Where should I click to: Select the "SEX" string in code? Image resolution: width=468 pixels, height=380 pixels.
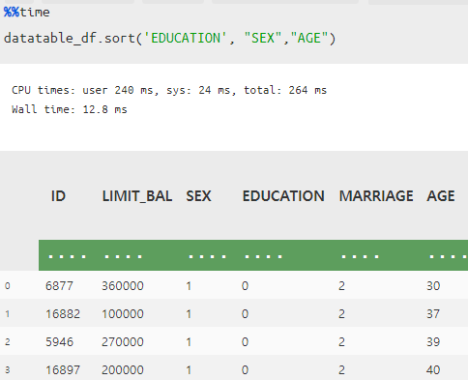click(263, 38)
